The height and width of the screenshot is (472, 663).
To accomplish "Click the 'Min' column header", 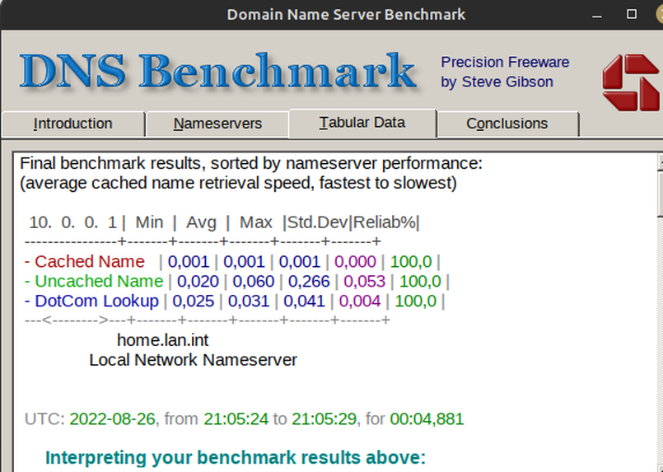I will [149, 222].
